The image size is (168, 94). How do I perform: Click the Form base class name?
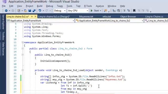coord(89,49)
